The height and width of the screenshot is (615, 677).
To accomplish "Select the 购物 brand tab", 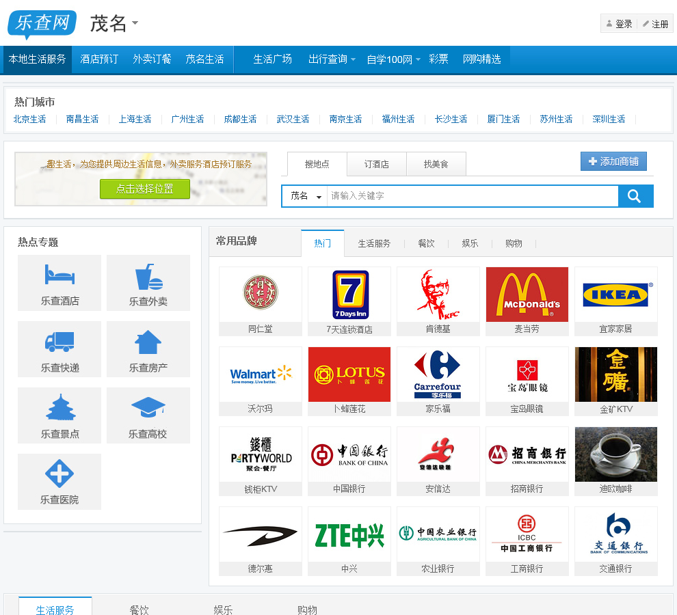I will click(x=514, y=243).
